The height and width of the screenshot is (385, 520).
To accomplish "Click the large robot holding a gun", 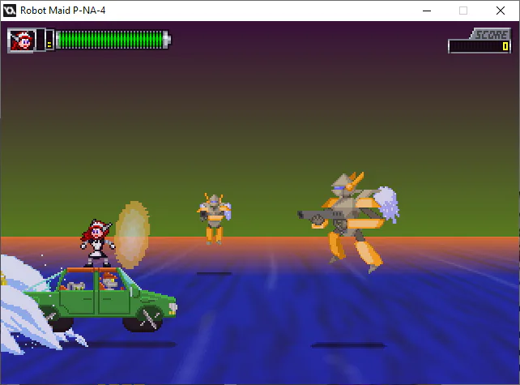I will coord(348,222).
